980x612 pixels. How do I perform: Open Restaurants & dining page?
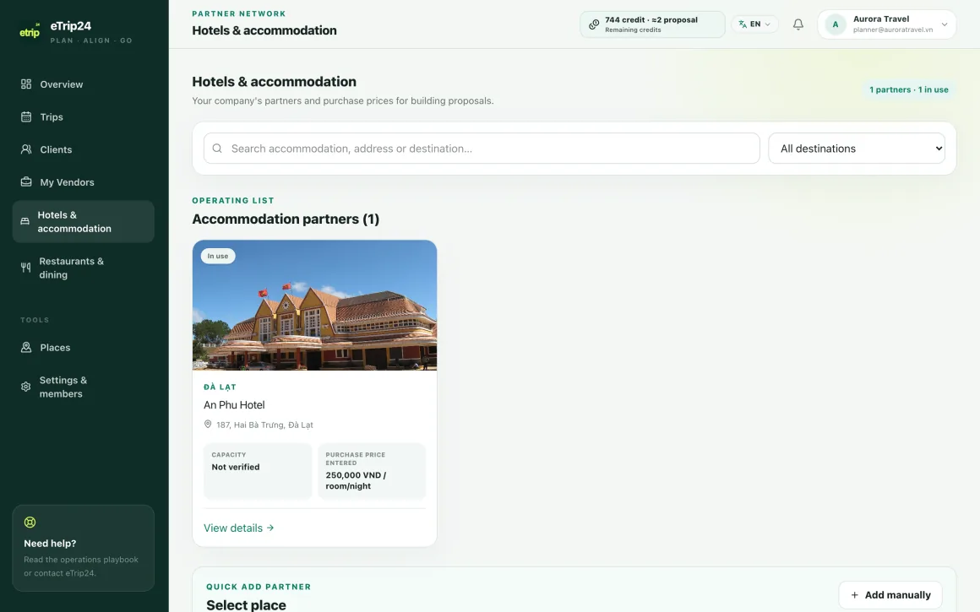[83, 268]
